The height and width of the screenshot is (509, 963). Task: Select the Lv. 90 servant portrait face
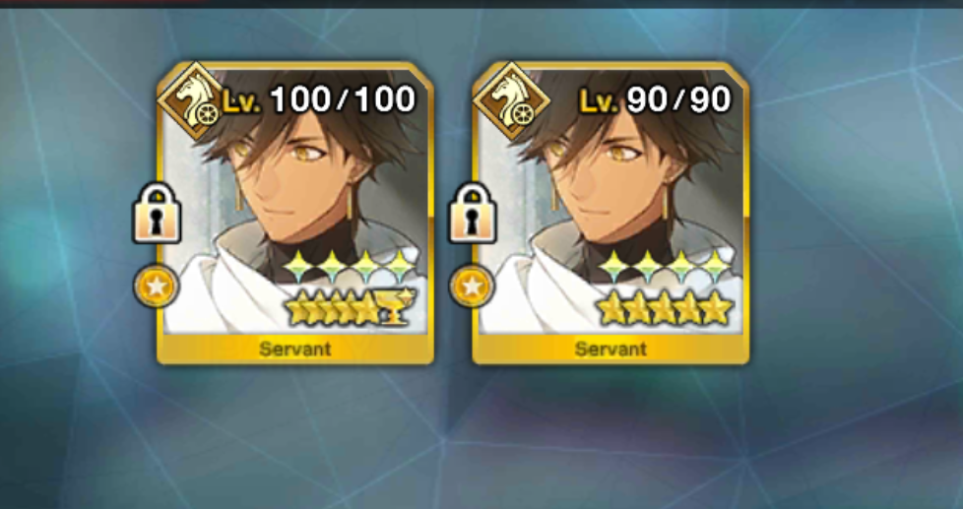610,178
